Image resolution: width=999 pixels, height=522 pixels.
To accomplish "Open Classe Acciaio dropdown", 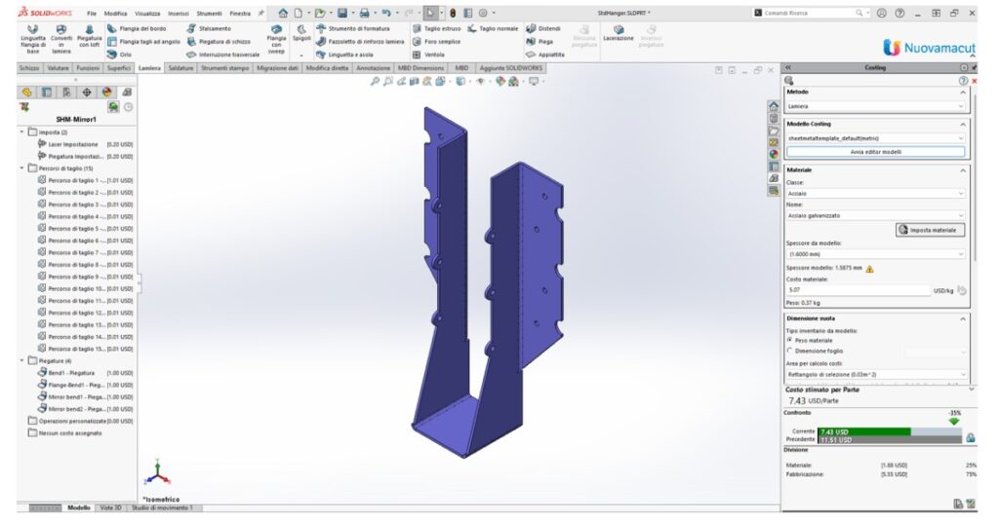I will (875, 193).
